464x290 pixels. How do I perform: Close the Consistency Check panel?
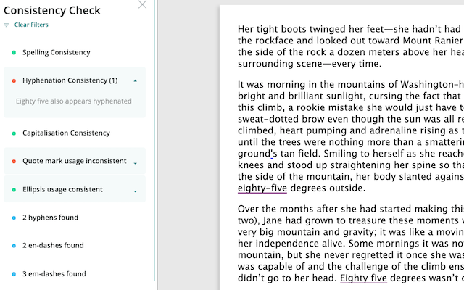pyautogui.click(x=142, y=4)
